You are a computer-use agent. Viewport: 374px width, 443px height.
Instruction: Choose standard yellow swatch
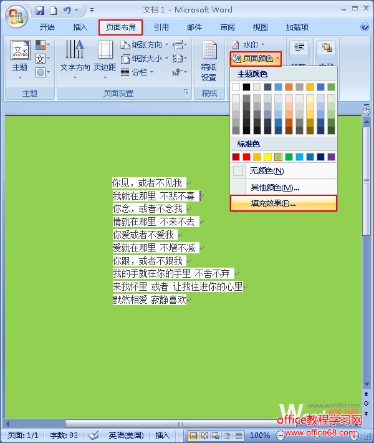267,157
